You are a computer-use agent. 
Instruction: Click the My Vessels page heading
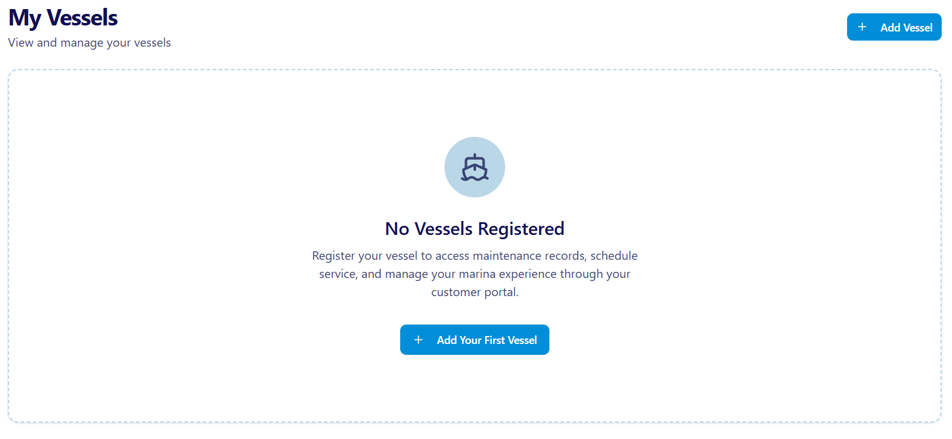(x=63, y=18)
